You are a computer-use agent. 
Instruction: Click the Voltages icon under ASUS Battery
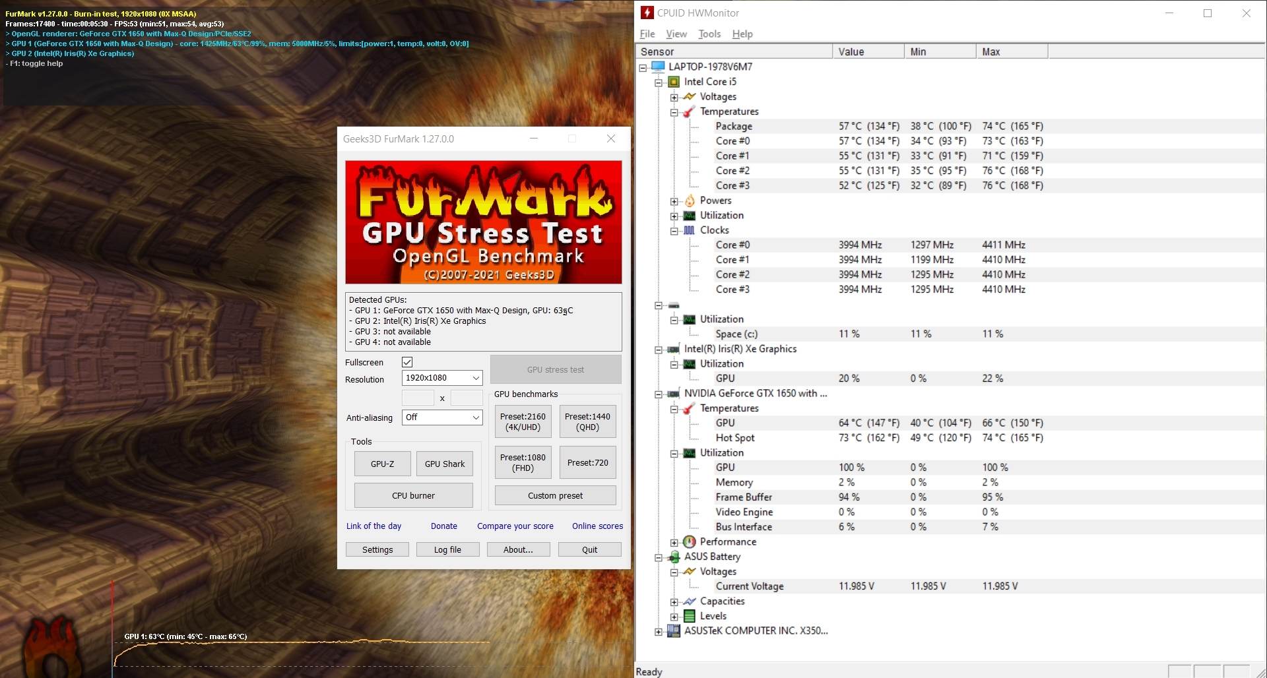pos(690,571)
